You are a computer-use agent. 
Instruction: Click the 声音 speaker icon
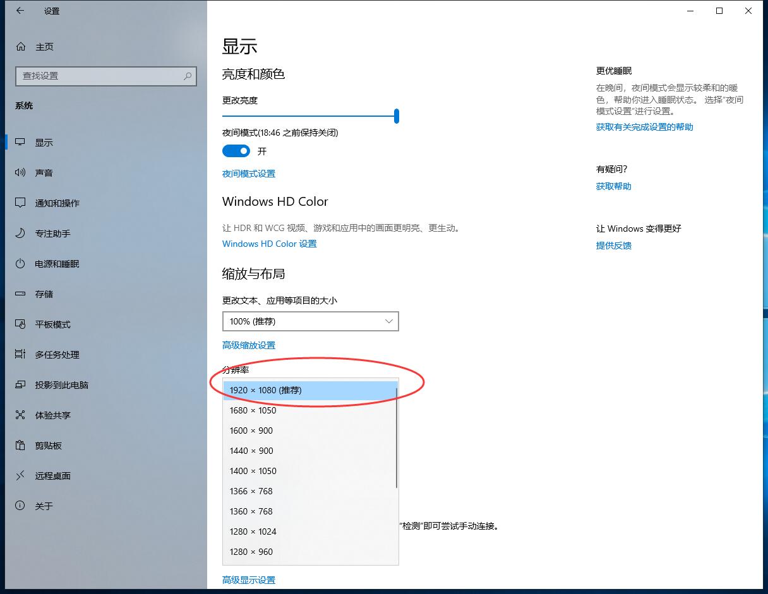21,173
